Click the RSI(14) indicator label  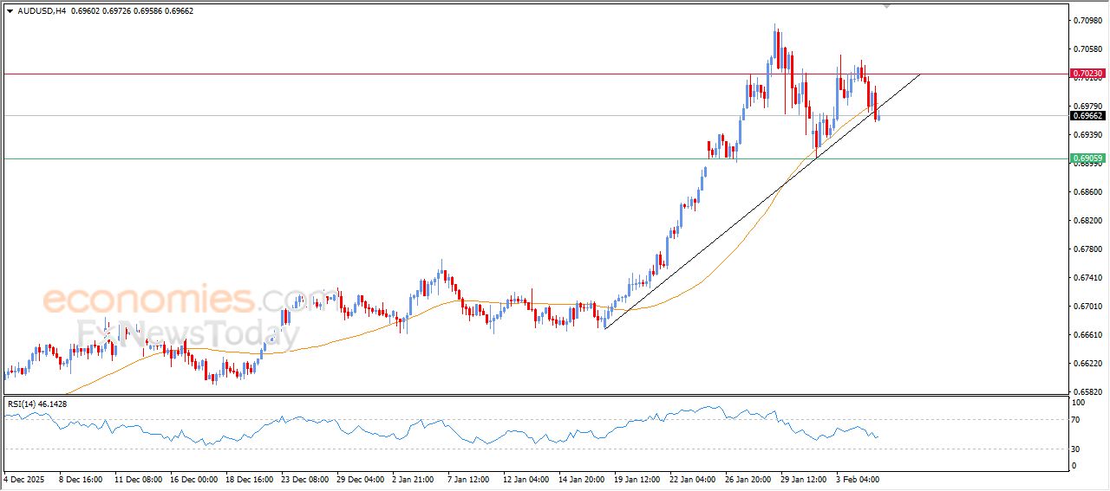(x=37, y=404)
